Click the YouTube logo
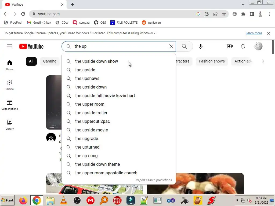The width and height of the screenshot is (275, 206). point(31,46)
